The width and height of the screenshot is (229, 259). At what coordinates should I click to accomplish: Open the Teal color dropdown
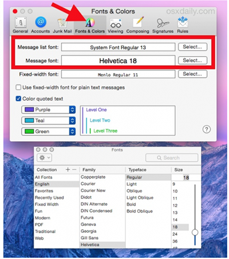(x=49, y=121)
